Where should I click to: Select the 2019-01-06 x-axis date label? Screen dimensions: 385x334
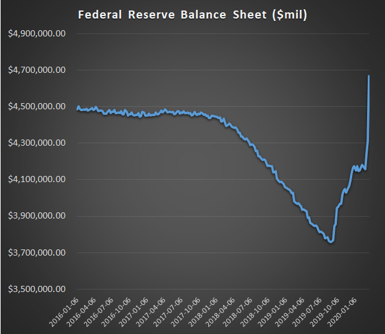click(x=272, y=311)
